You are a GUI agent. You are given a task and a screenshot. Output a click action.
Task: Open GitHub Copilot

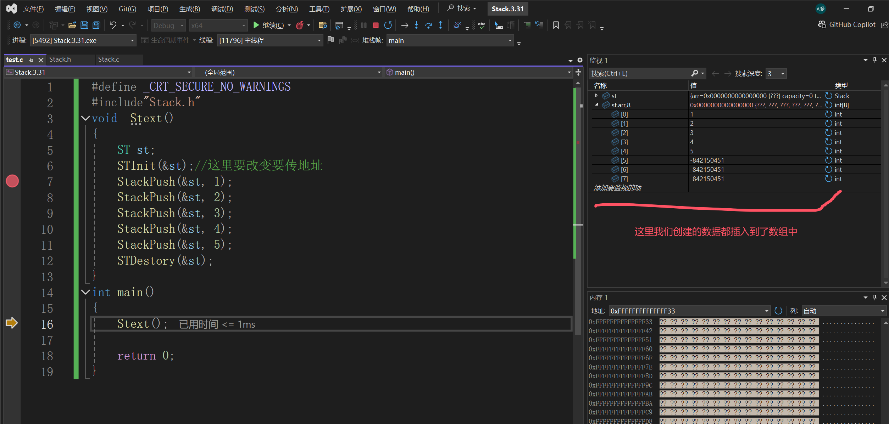[x=848, y=24]
